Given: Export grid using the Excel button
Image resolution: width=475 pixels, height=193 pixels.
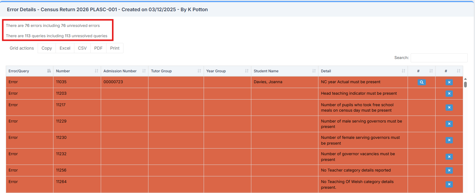Looking at the screenshot, I should [65, 48].
